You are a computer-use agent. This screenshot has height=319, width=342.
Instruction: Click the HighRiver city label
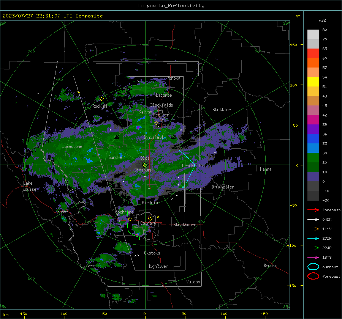(158, 266)
